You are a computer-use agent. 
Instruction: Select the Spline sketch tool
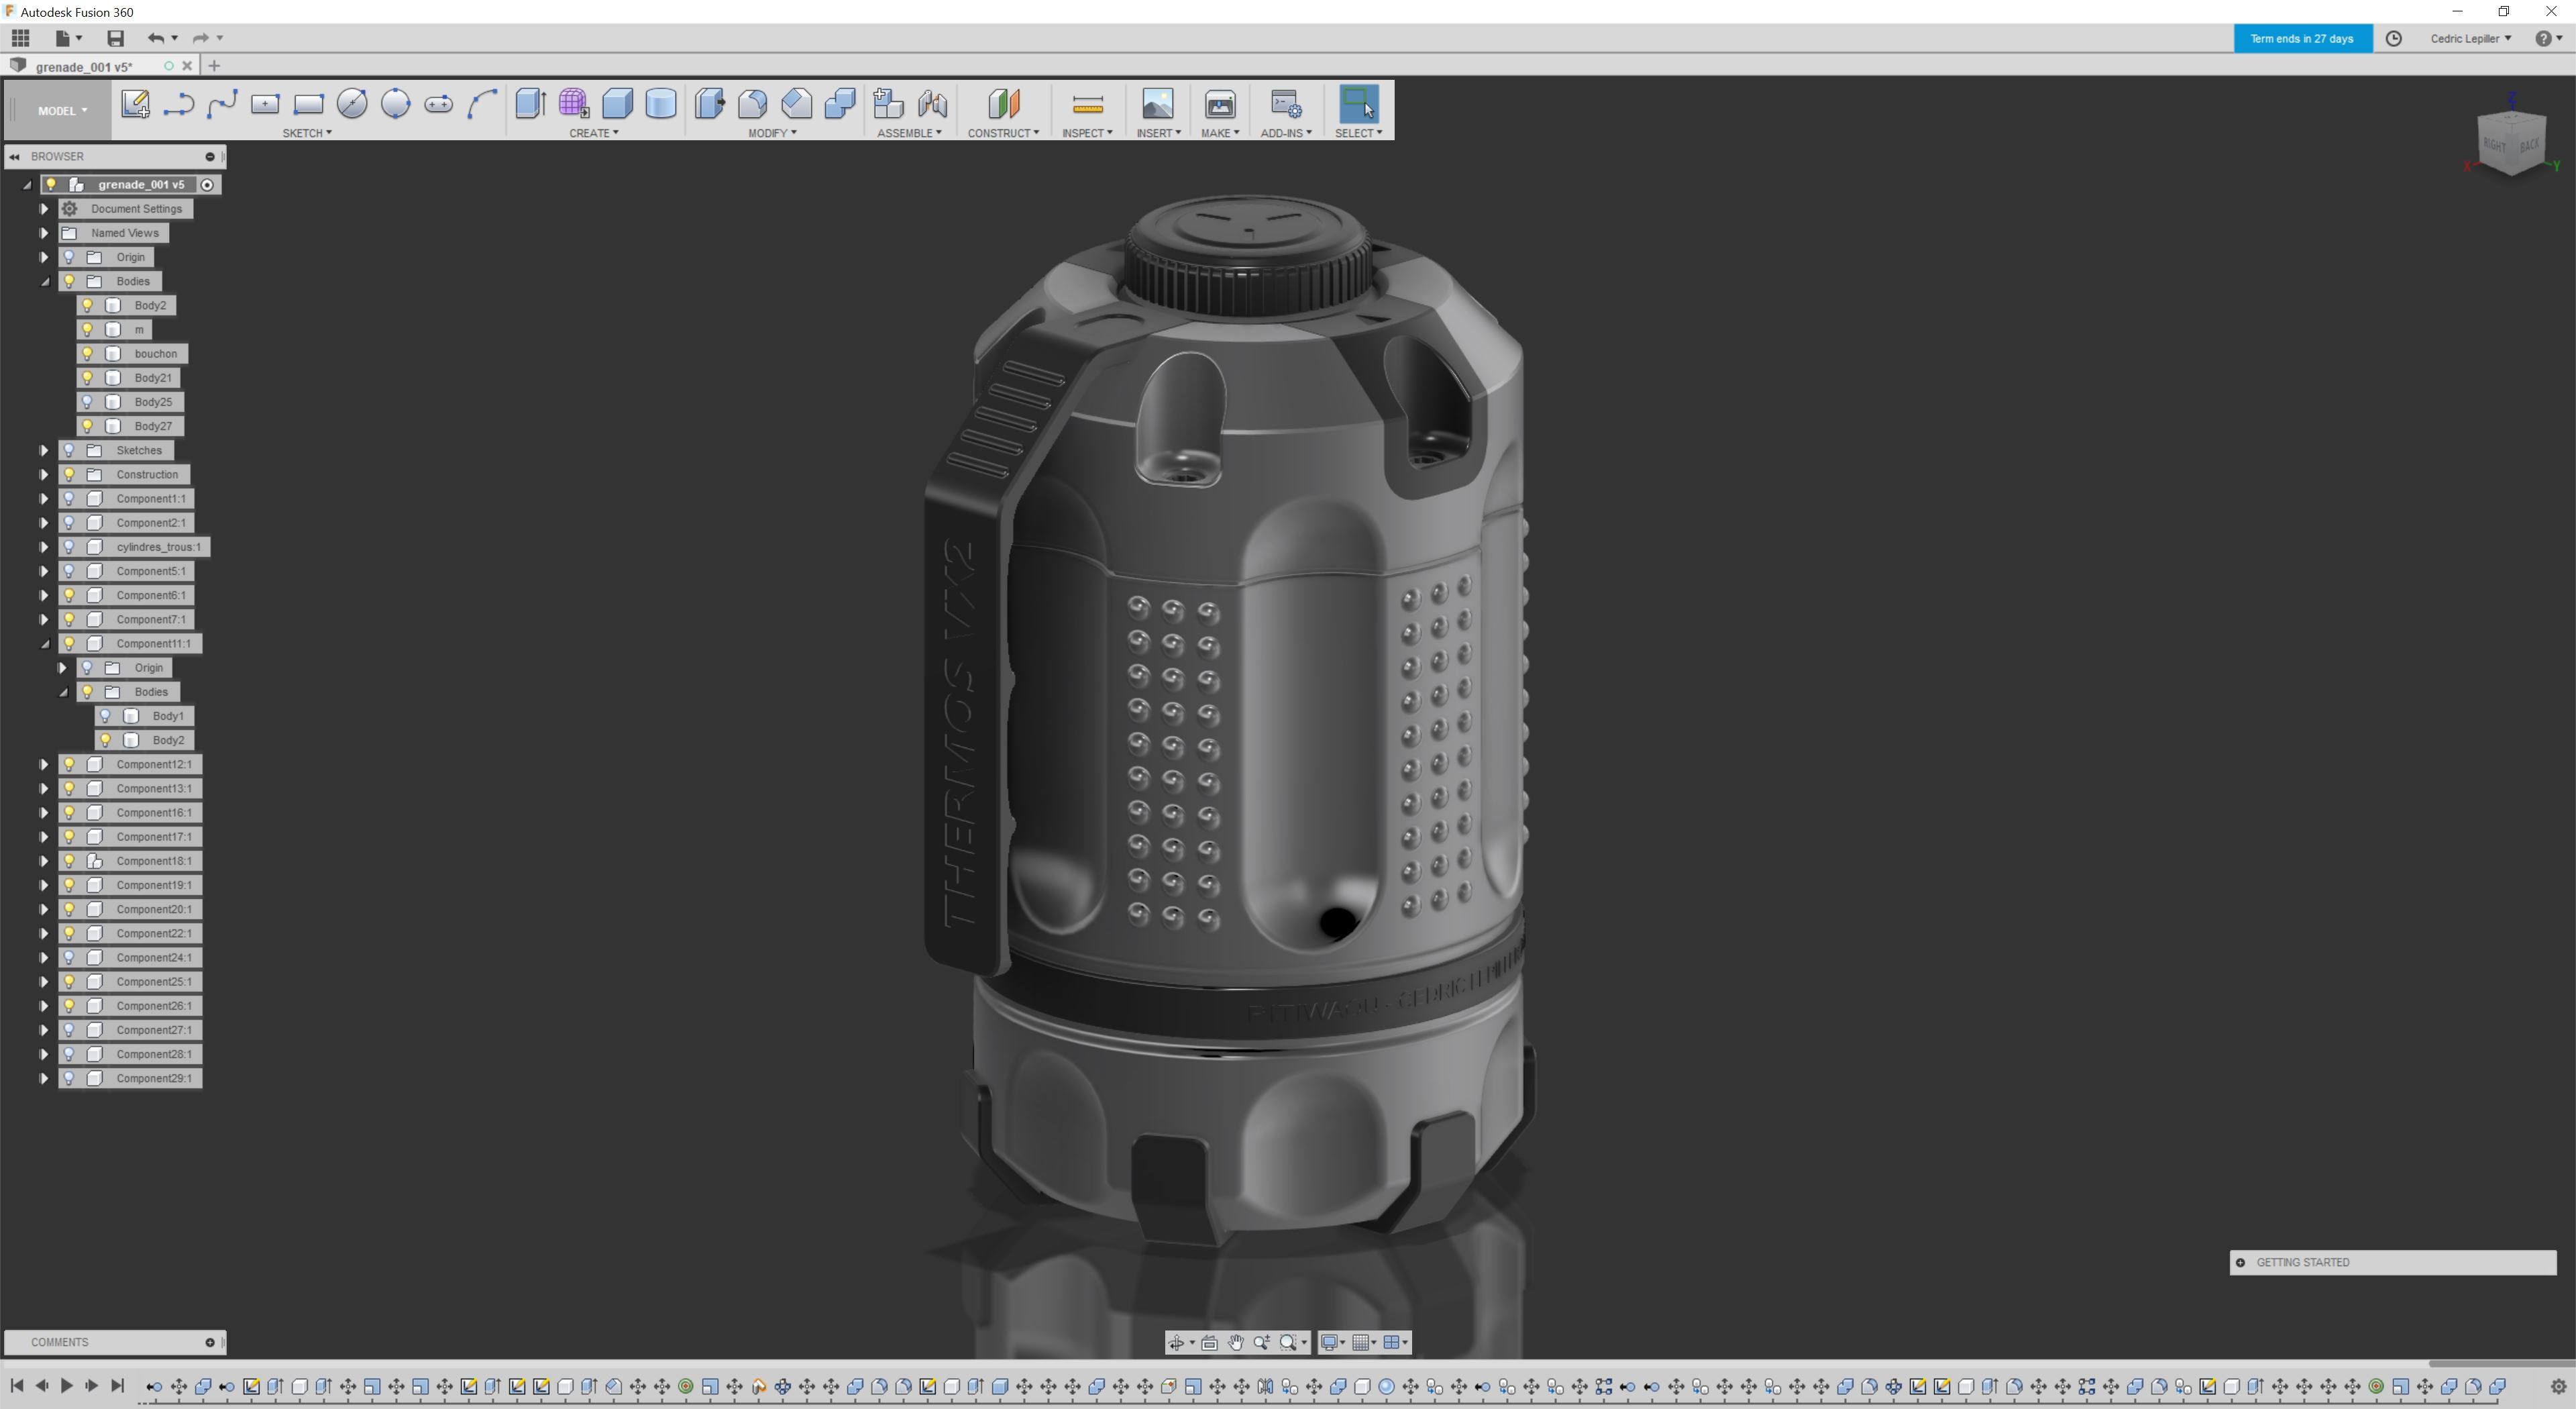point(222,104)
